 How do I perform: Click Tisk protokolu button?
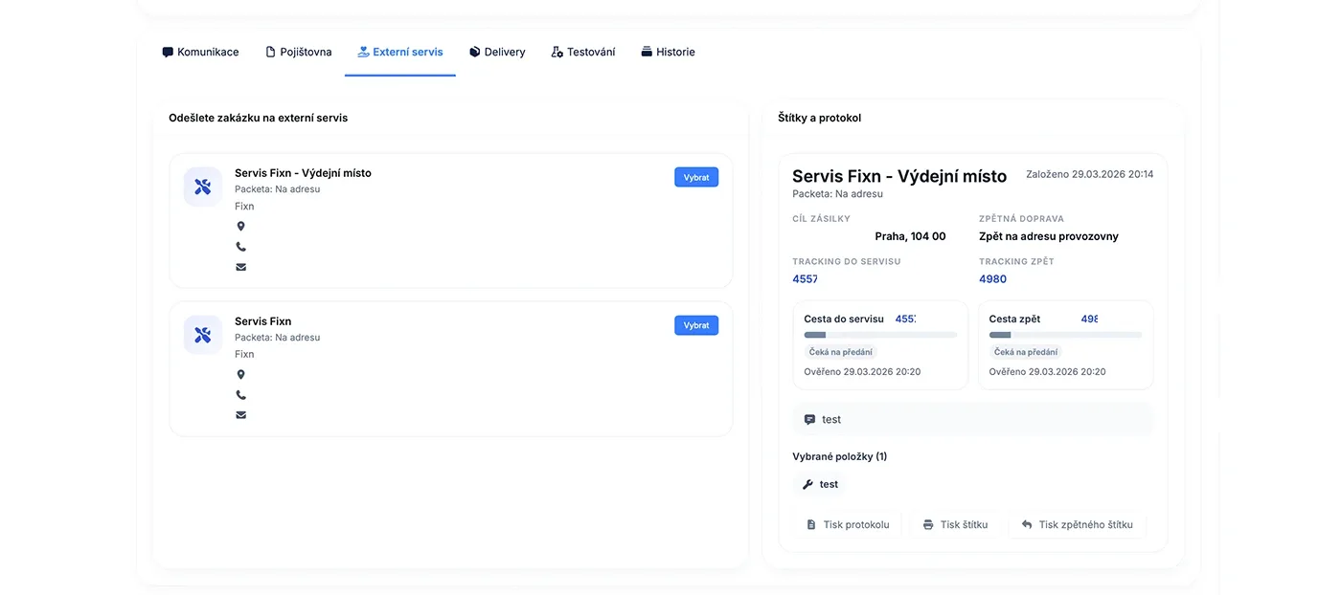point(848,524)
